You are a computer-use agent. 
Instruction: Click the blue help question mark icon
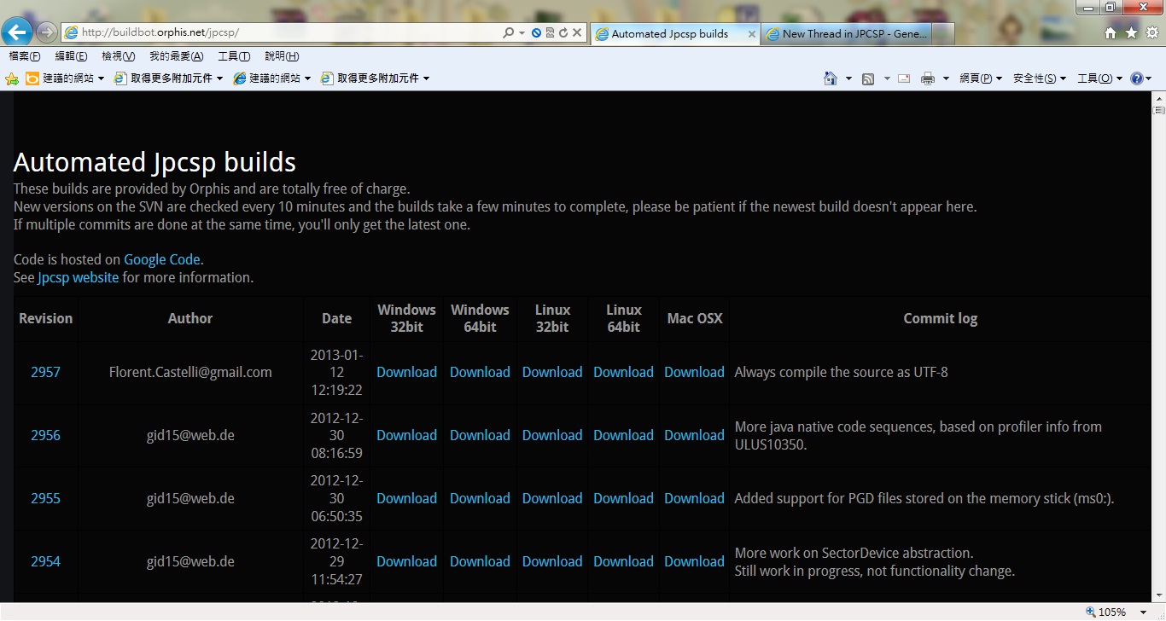pyautogui.click(x=1136, y=78)
